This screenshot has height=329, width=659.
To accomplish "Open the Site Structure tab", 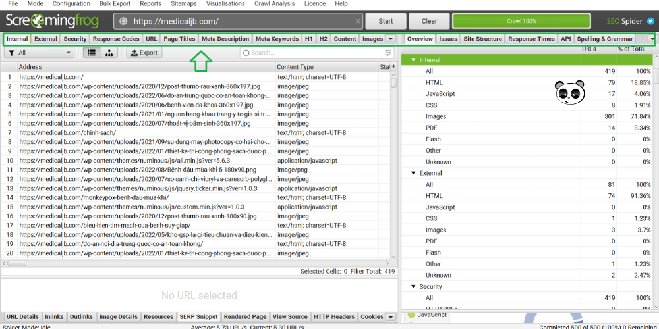I will click(x=482, y=39).
